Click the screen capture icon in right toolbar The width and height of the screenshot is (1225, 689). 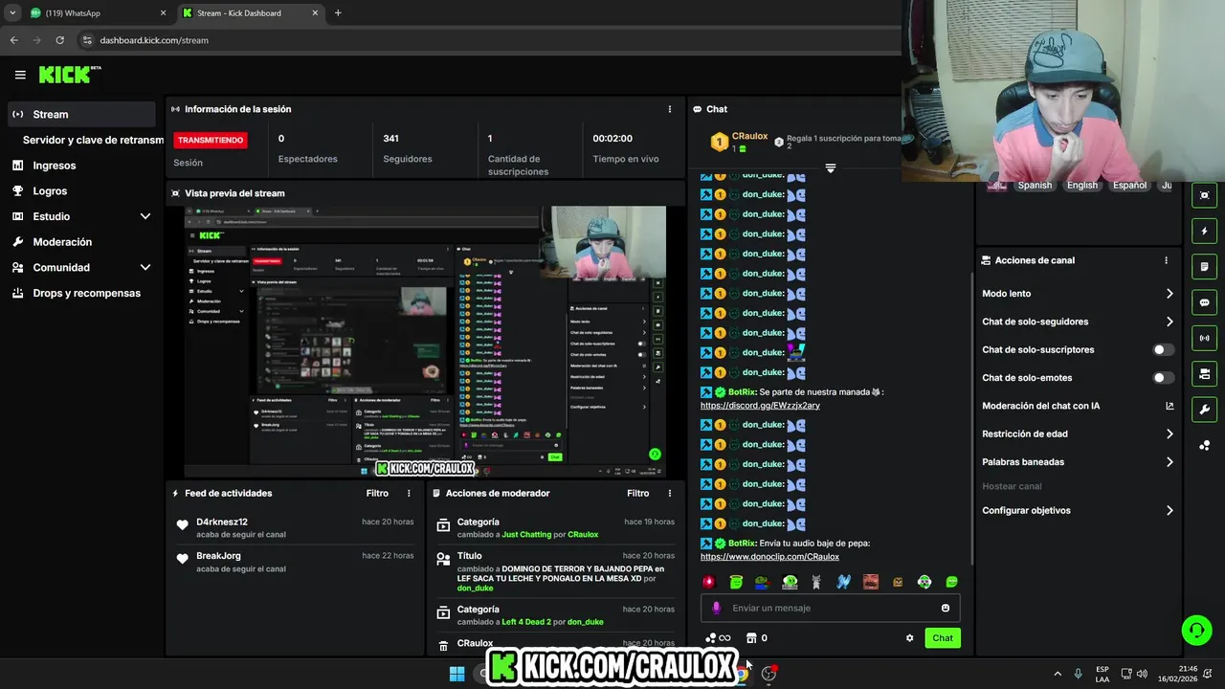[x=1204, y=195]
